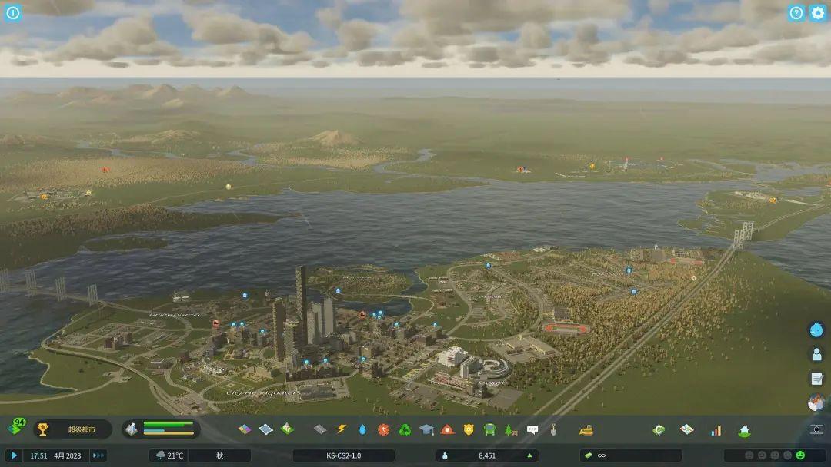Open the infinite money balance field
Screen dimensions: 831x467
click(x=631, y=455)
